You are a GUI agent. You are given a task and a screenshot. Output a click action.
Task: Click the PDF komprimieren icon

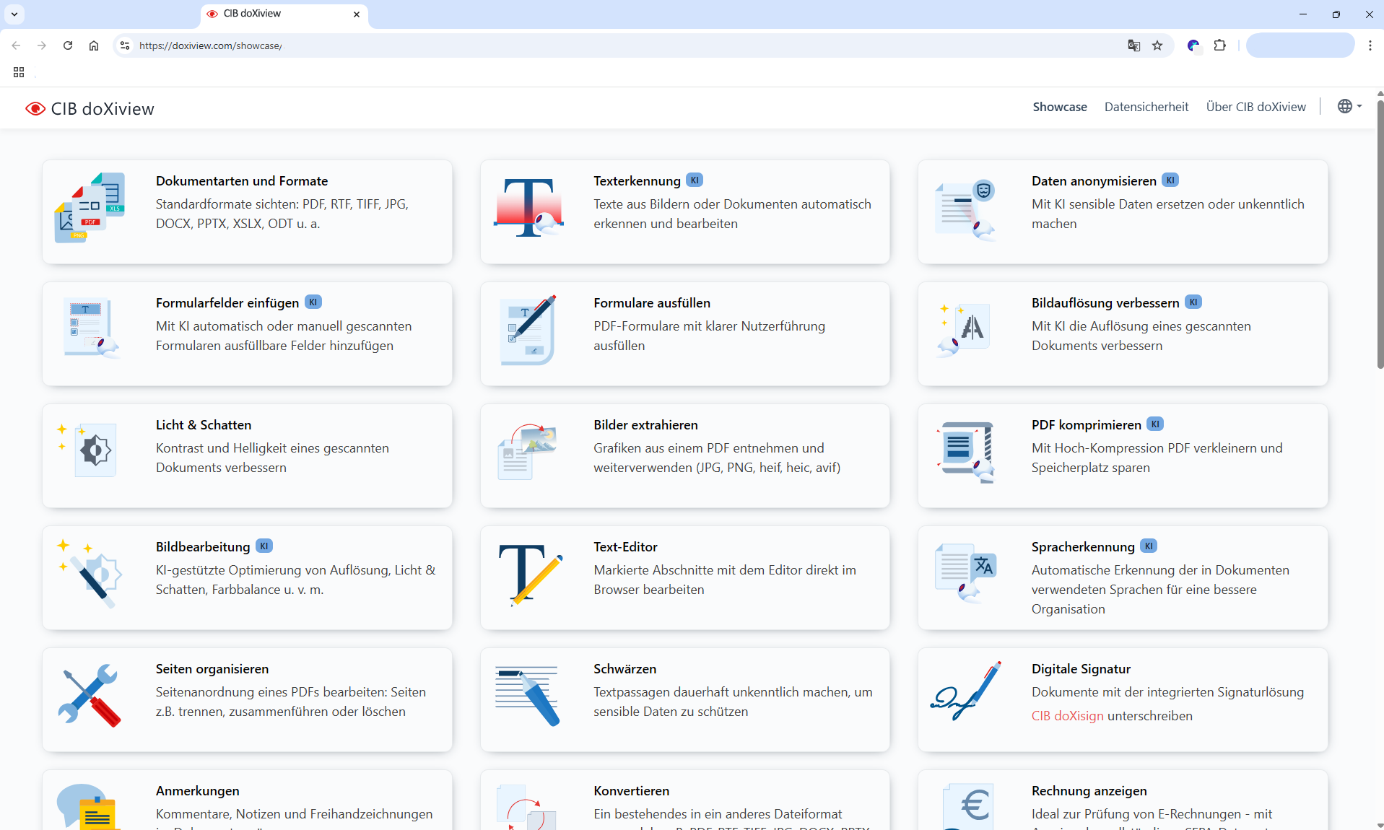coord(966,451)
